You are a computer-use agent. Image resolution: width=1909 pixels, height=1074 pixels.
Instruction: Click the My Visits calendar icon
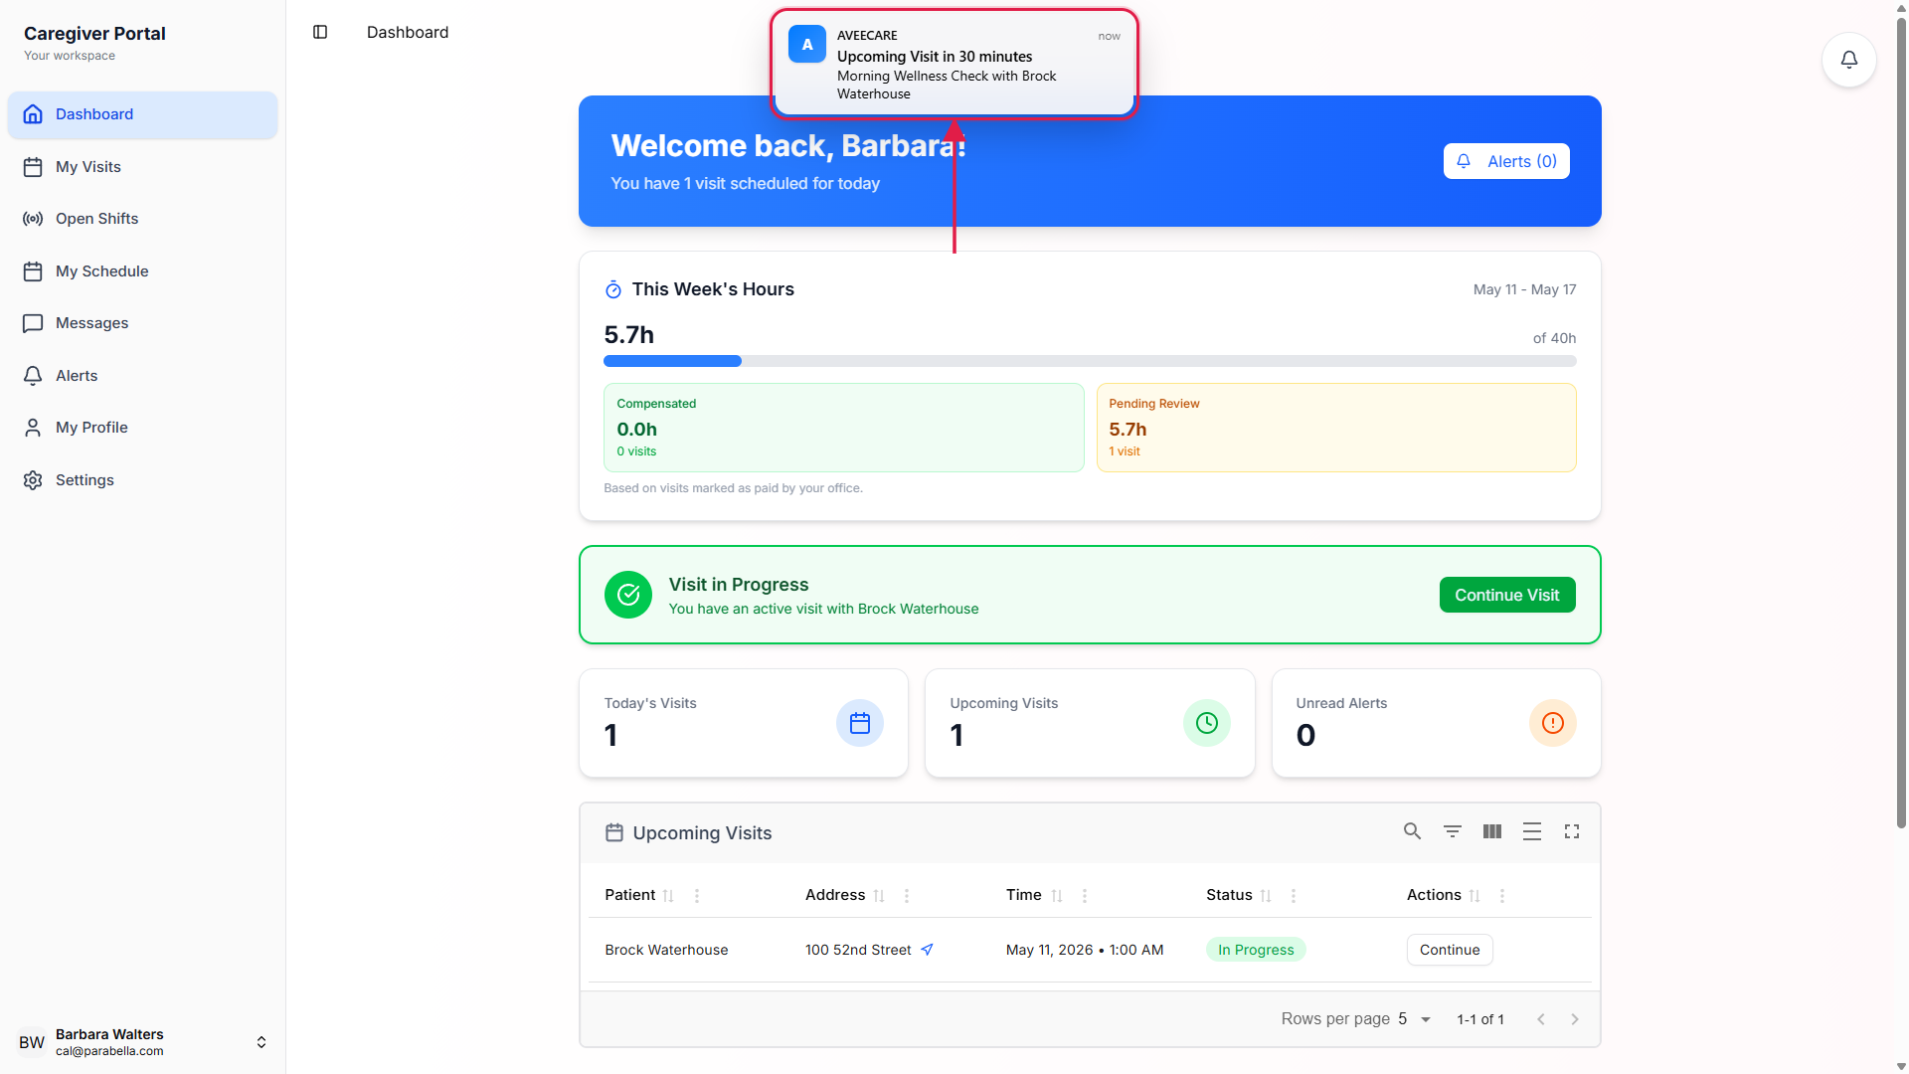(x=33, y=167)
